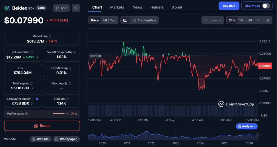
Task: Select the Price chart option
Action: (x=95, y=20)
